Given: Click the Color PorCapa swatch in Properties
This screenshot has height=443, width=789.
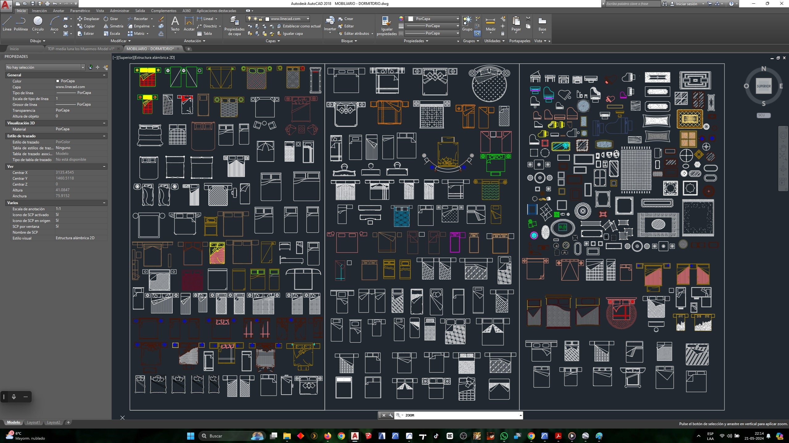Looking at the screenshot, I should [58, 81].
